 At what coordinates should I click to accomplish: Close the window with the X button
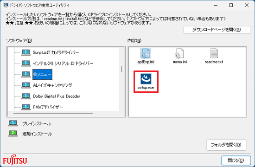pyautogui.click(x=247, y=5)
